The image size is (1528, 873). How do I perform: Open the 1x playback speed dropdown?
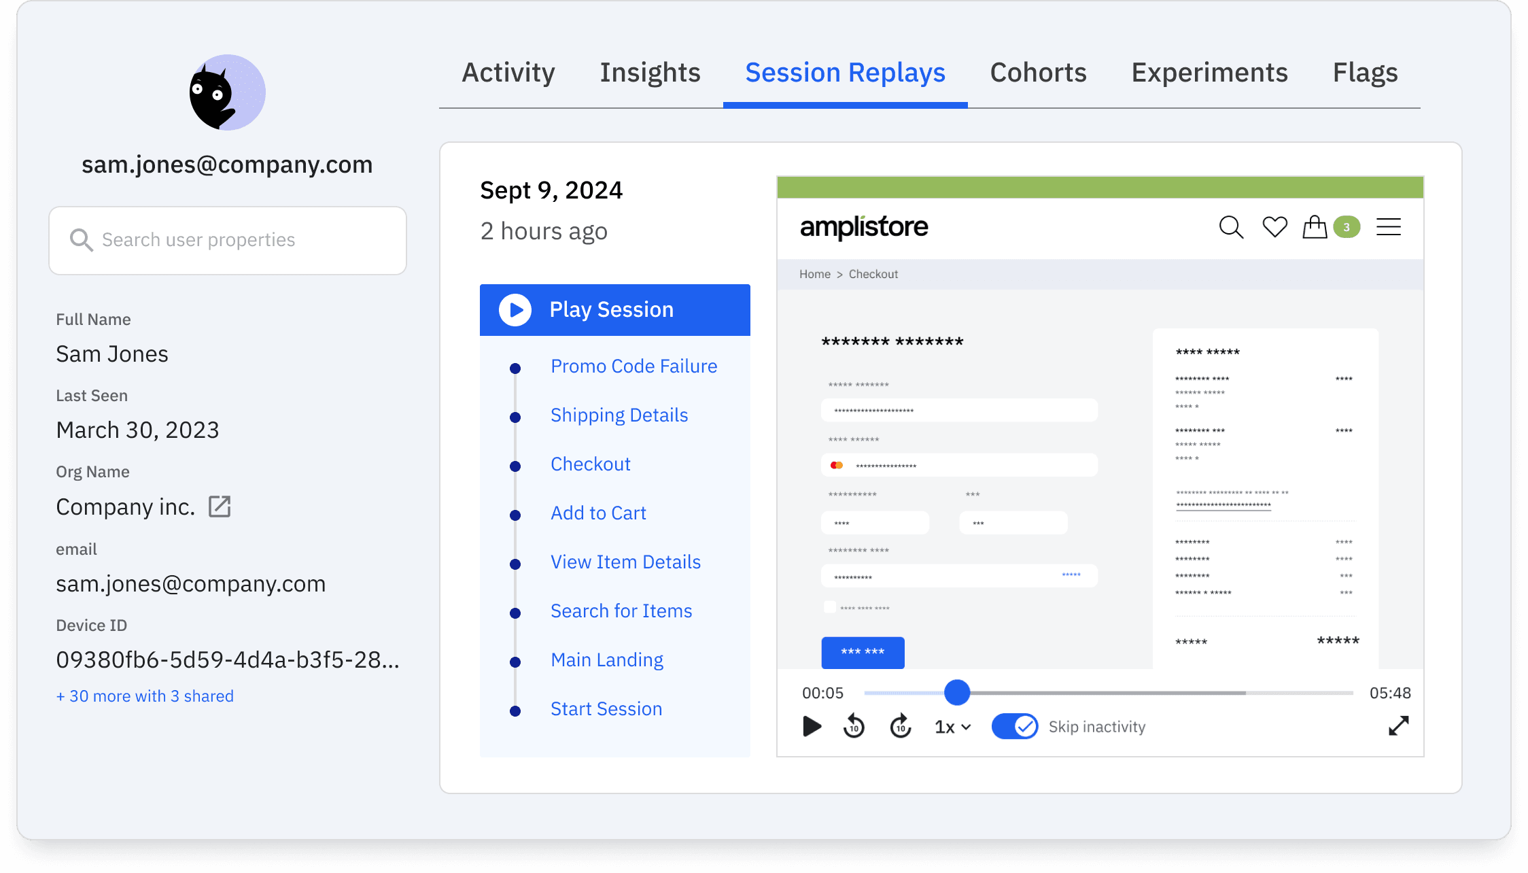[951, 726]
